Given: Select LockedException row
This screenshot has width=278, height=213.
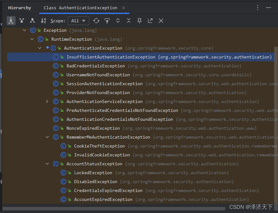Looking at the screenshot, I should [141, 173].
